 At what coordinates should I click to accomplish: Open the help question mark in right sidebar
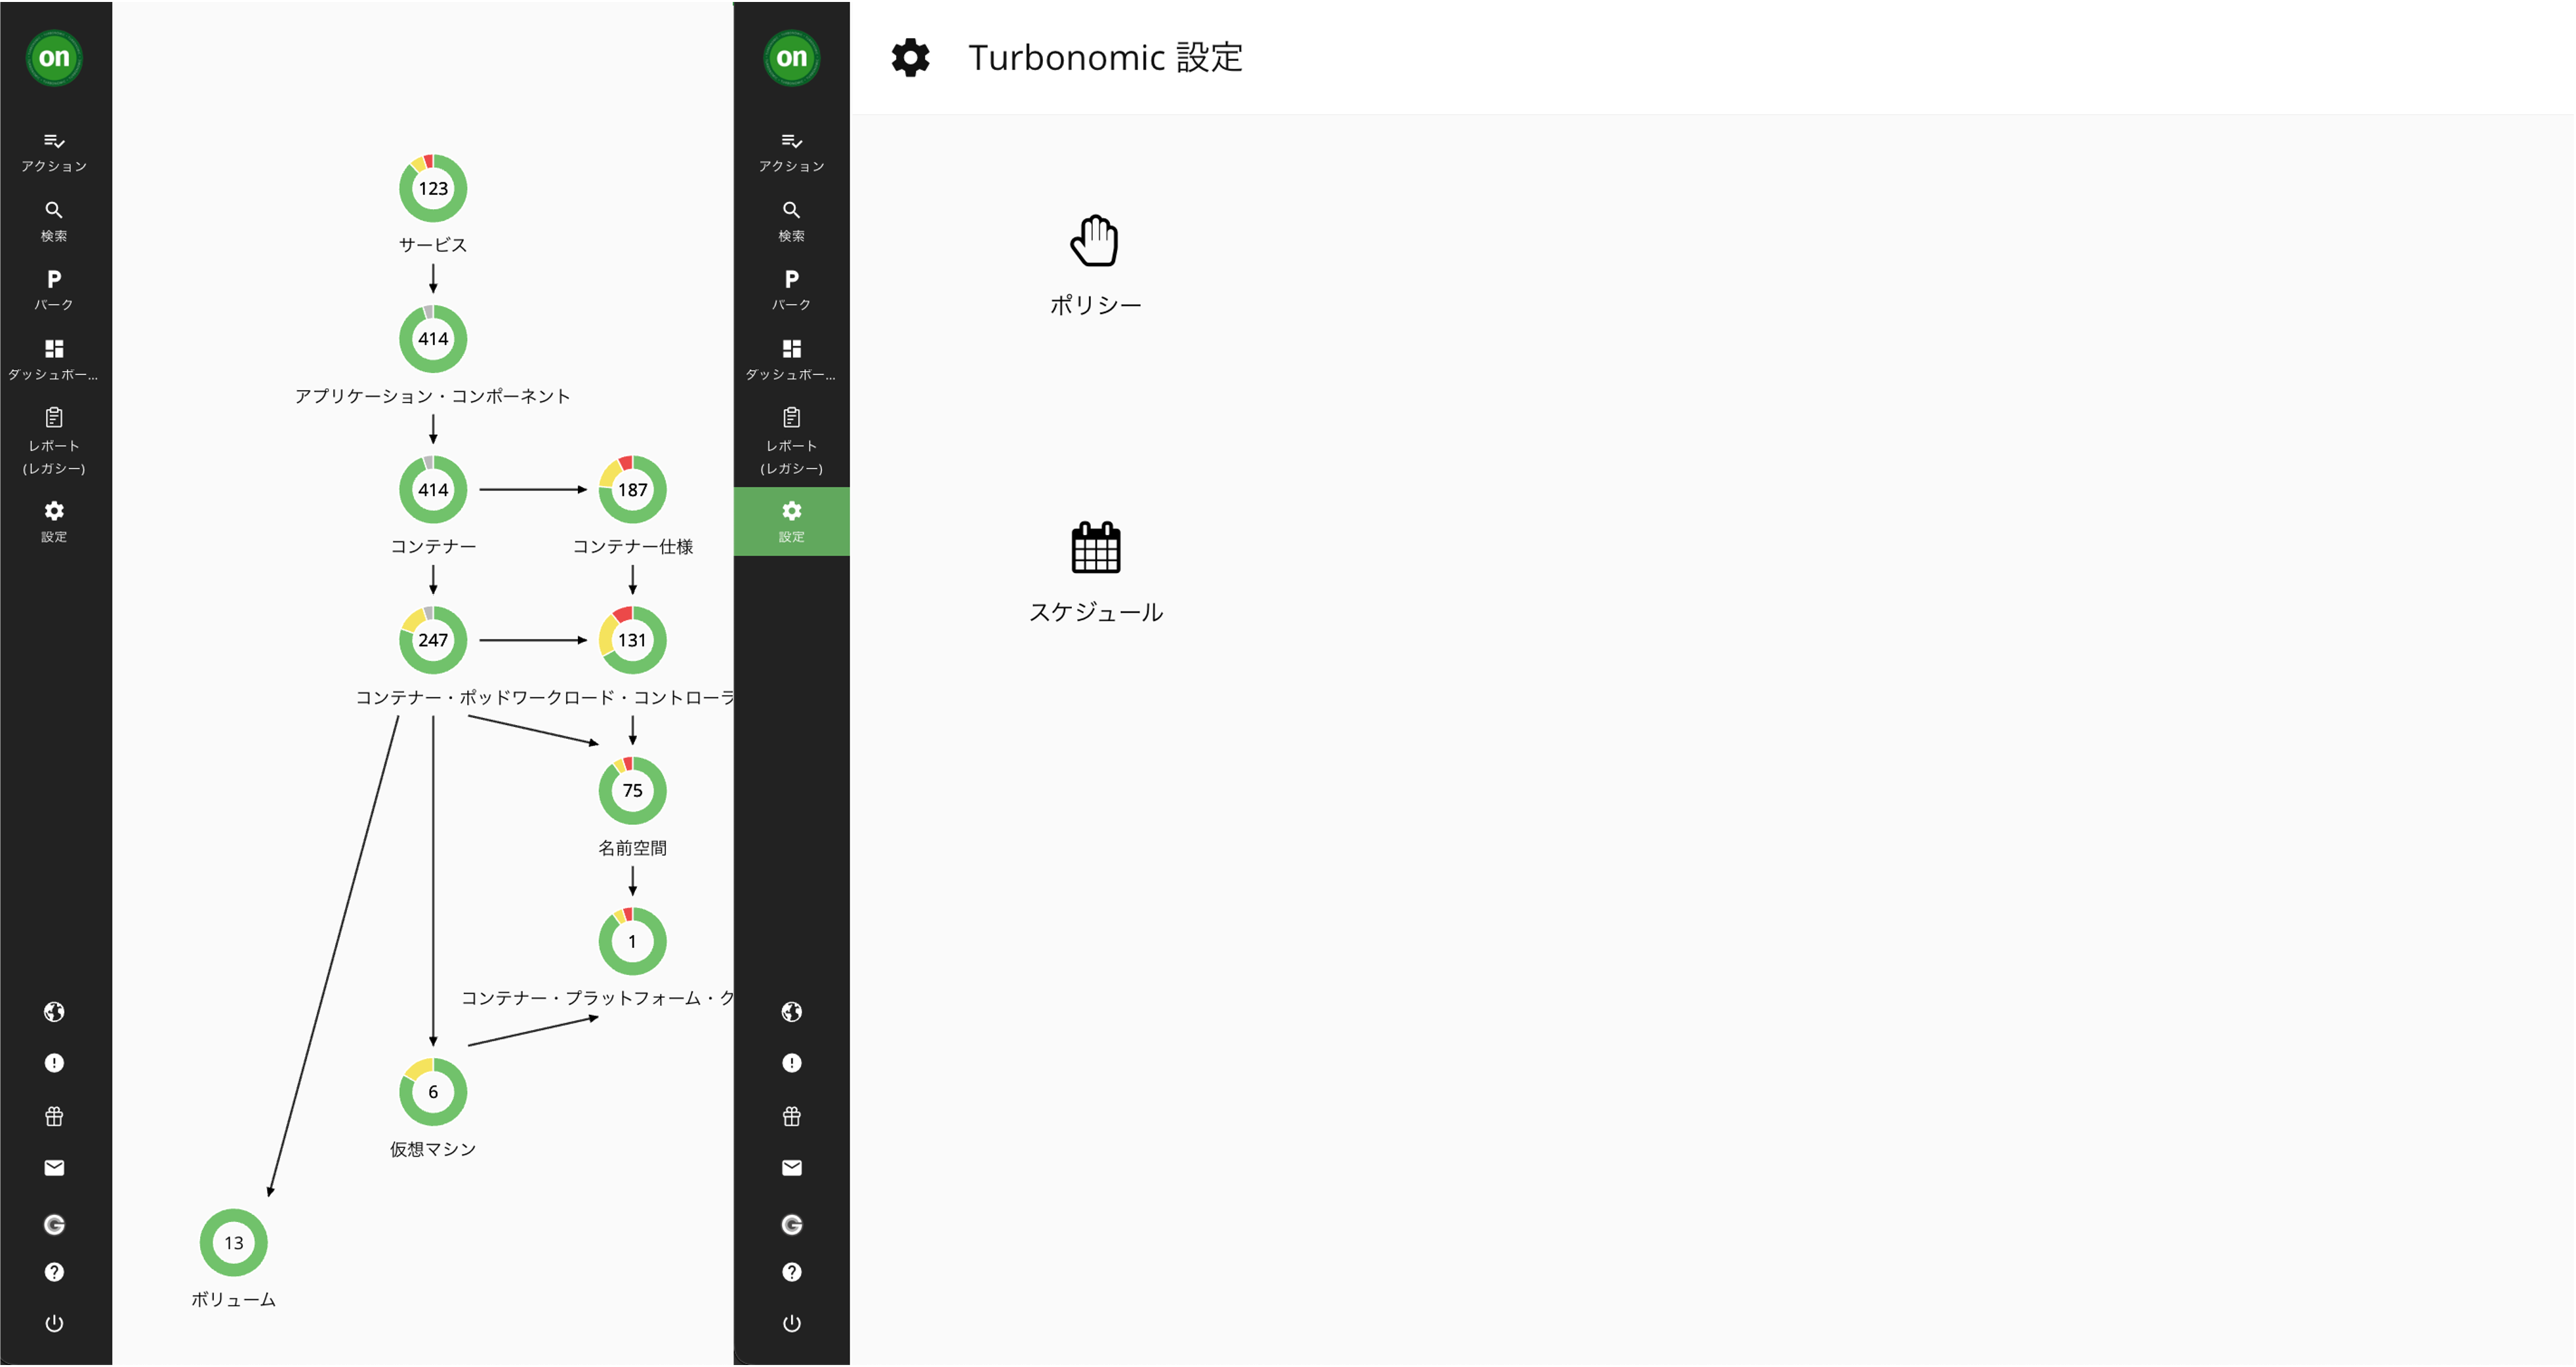[791, 1272]
